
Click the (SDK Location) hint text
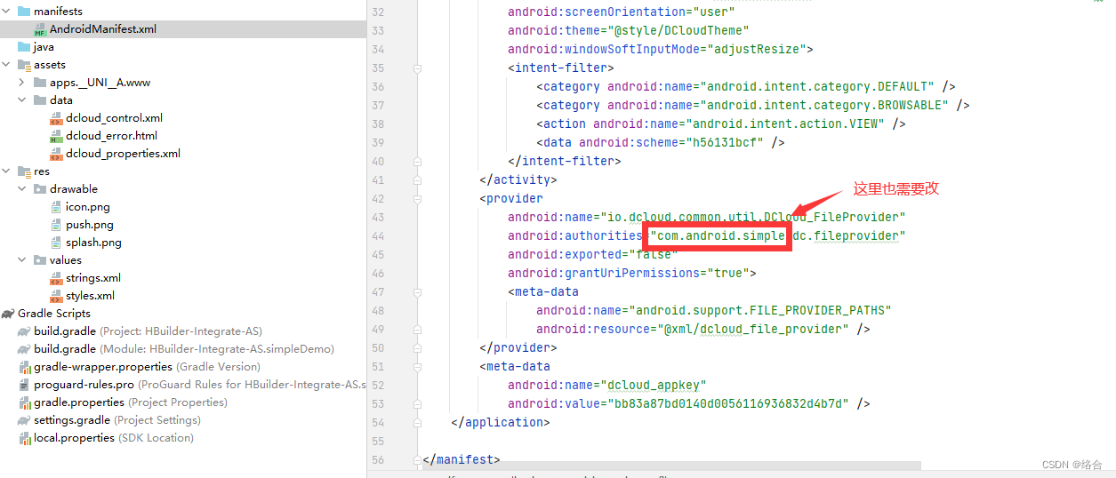coord(156,438)
